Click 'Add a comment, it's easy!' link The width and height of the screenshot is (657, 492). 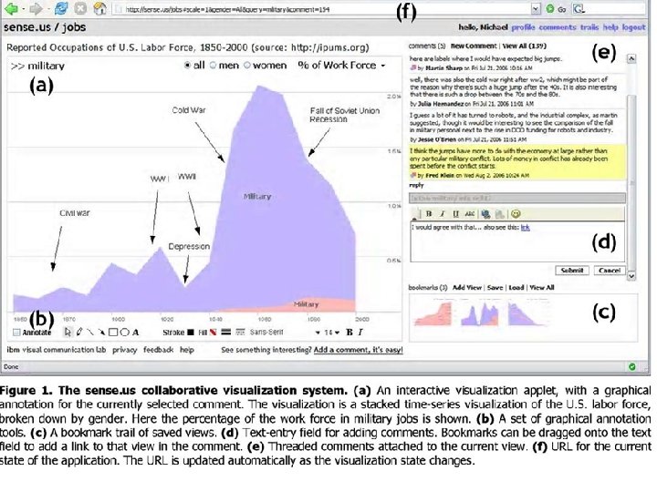pos(358,350)
